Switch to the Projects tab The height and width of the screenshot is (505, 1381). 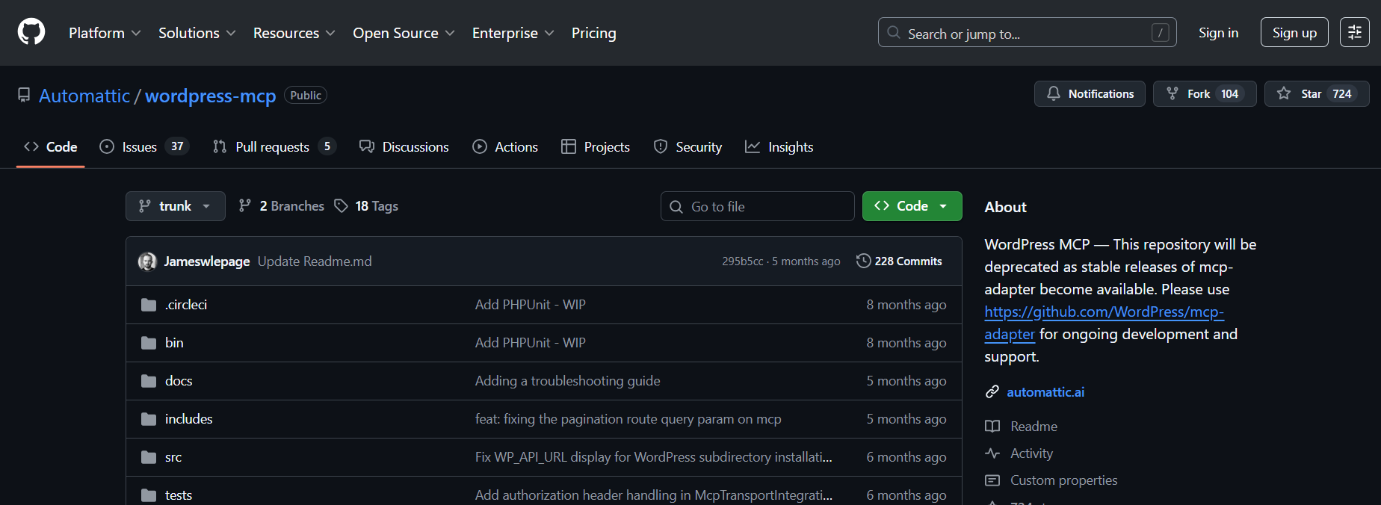coord(596,147)
